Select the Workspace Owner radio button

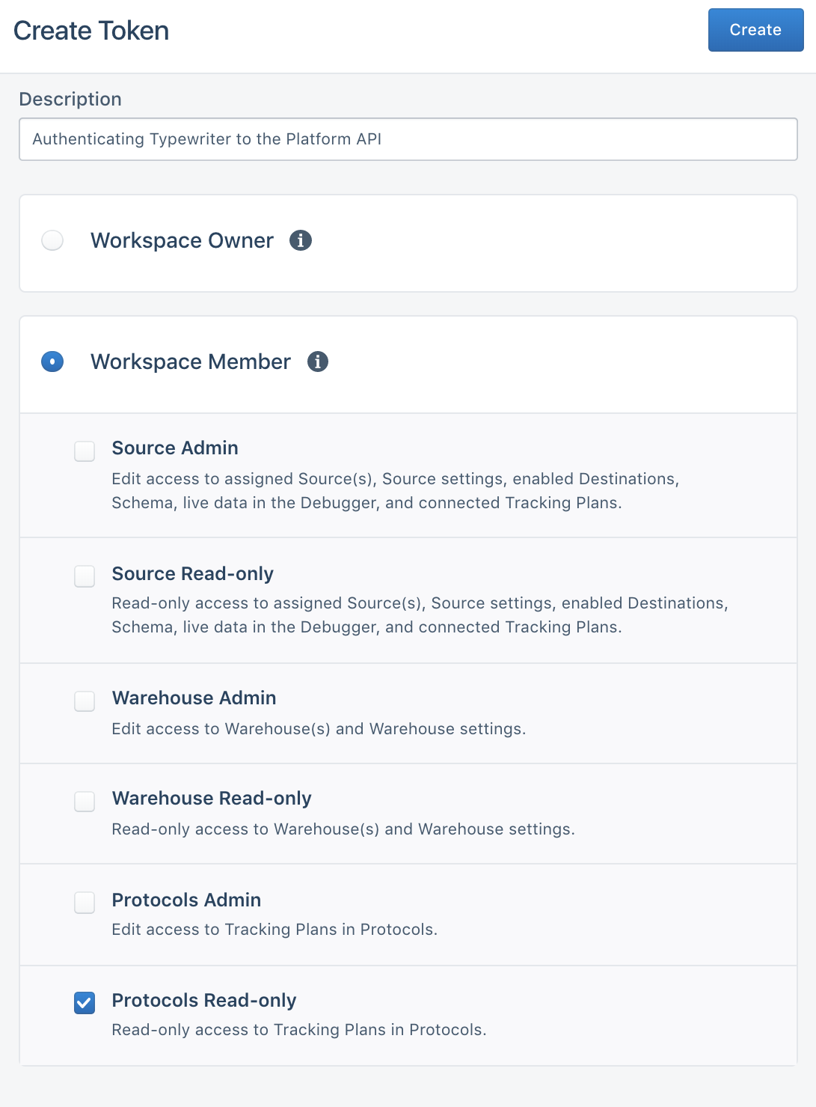point(52,240)
